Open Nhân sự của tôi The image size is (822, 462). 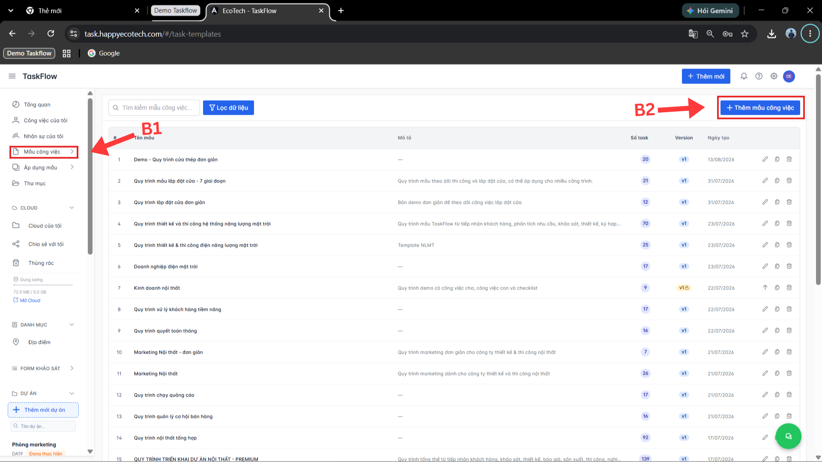[x=43, y=136]
